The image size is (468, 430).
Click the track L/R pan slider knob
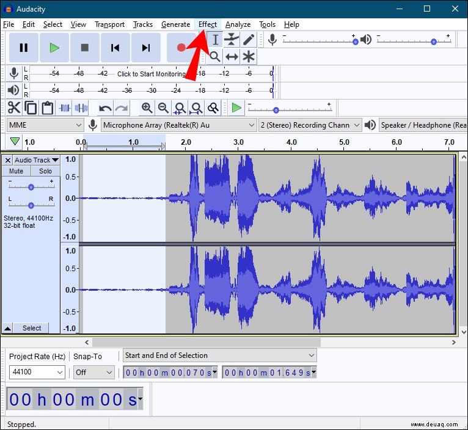pos(31,206)
